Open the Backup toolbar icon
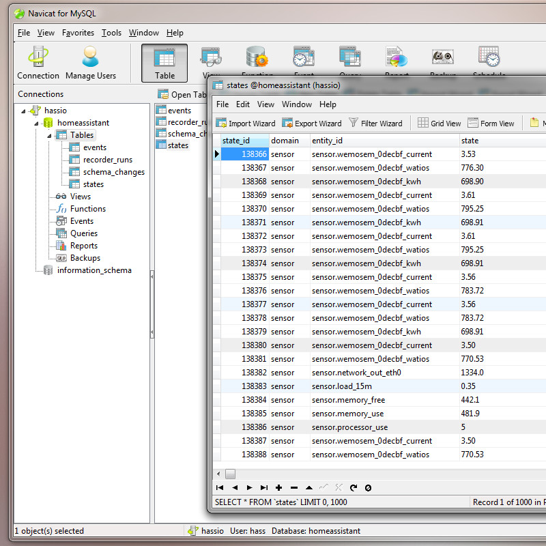 coord(442,61)
